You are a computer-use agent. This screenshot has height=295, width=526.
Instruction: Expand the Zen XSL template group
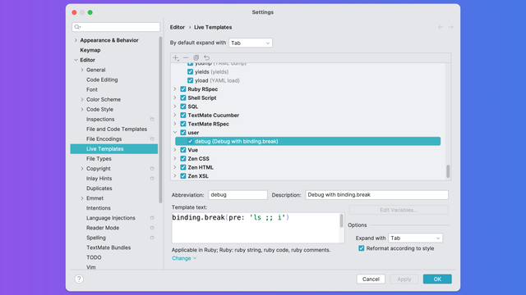point(175,176)
